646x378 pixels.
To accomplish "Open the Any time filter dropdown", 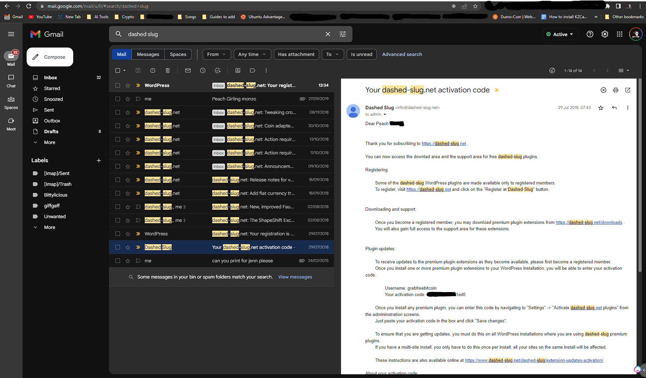I will click(x=252, y=54).
